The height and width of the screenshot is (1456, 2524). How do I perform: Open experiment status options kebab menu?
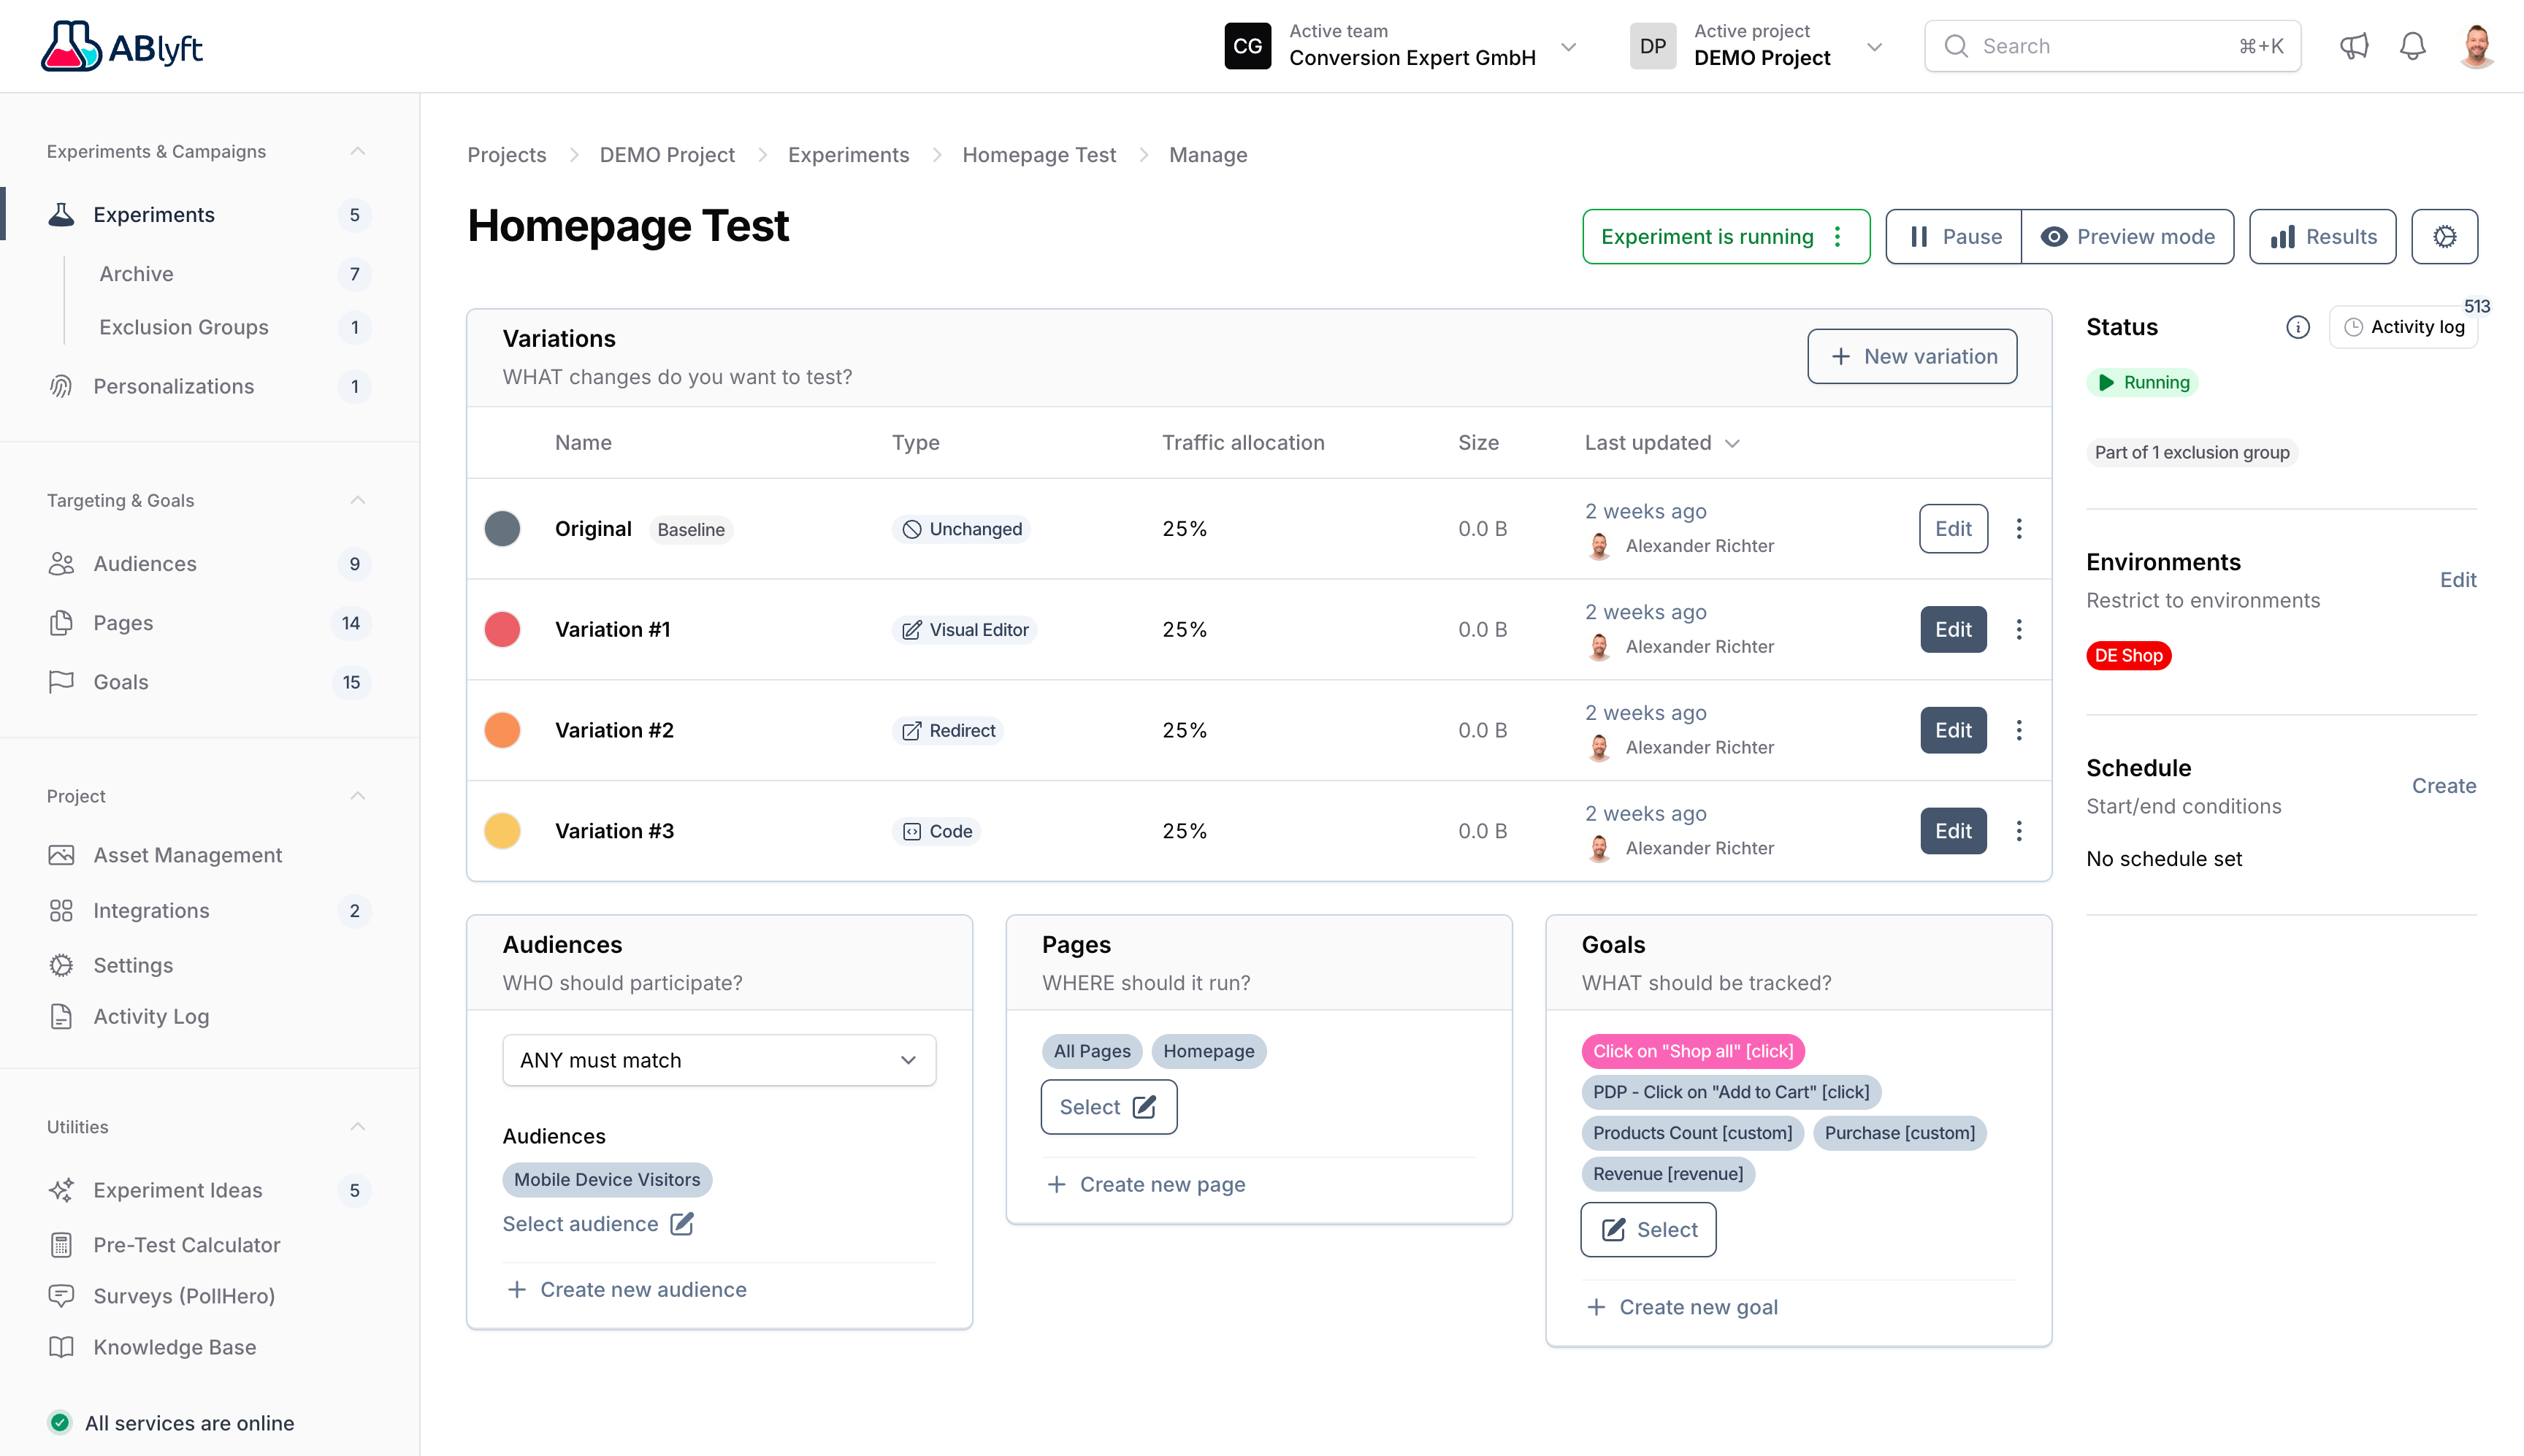(1837, 236)
